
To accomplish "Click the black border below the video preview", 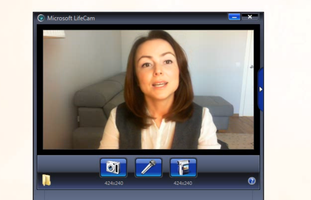I will [x=148, y=152].
